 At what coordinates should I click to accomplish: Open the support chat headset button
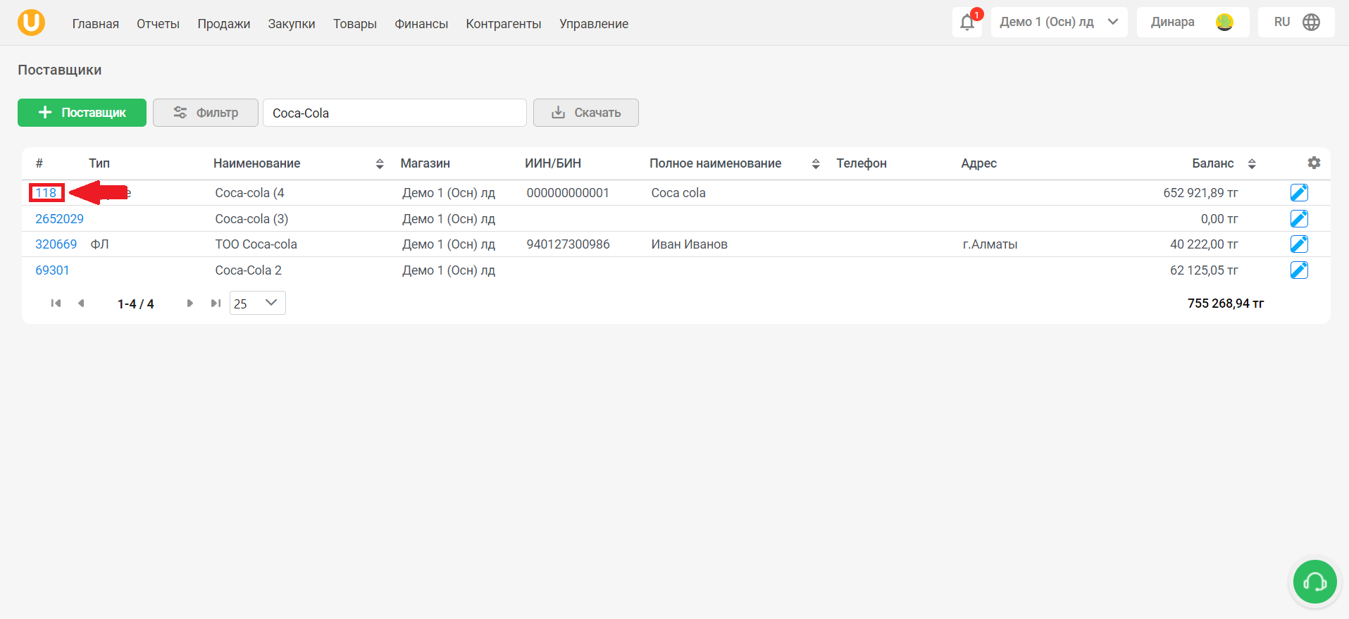[x=1314, y=582]
